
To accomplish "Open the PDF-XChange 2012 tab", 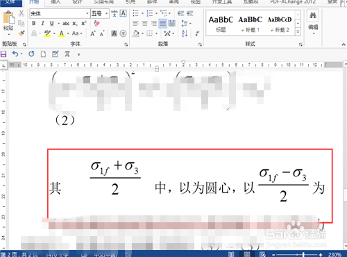I will pyautogui.click(x=293, y=2).
